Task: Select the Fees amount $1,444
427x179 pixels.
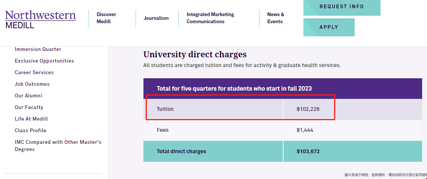Action: tap(305, 130)
